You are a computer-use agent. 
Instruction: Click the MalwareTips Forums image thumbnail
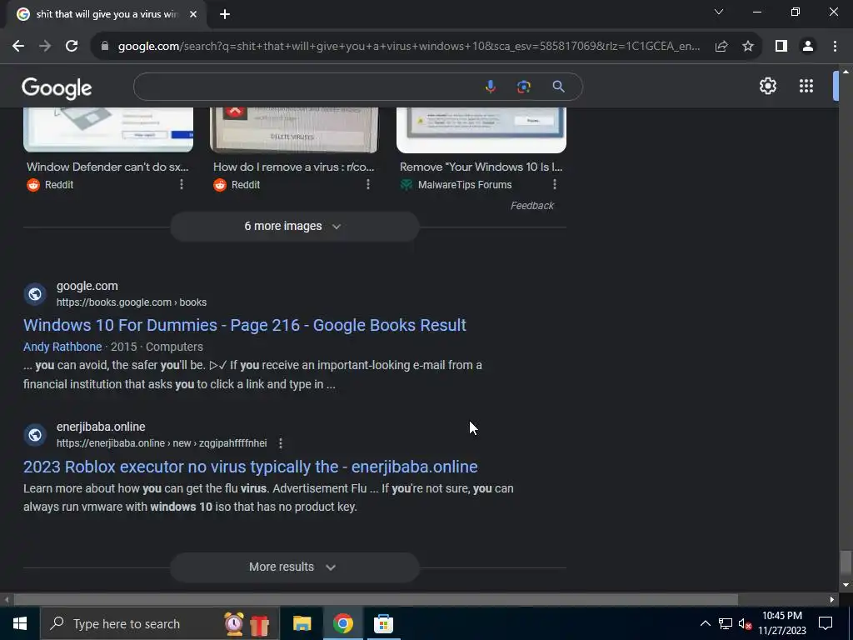coord(481,129)
